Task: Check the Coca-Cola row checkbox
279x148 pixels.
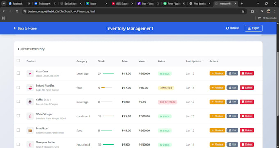Action: tap(18, 73)
